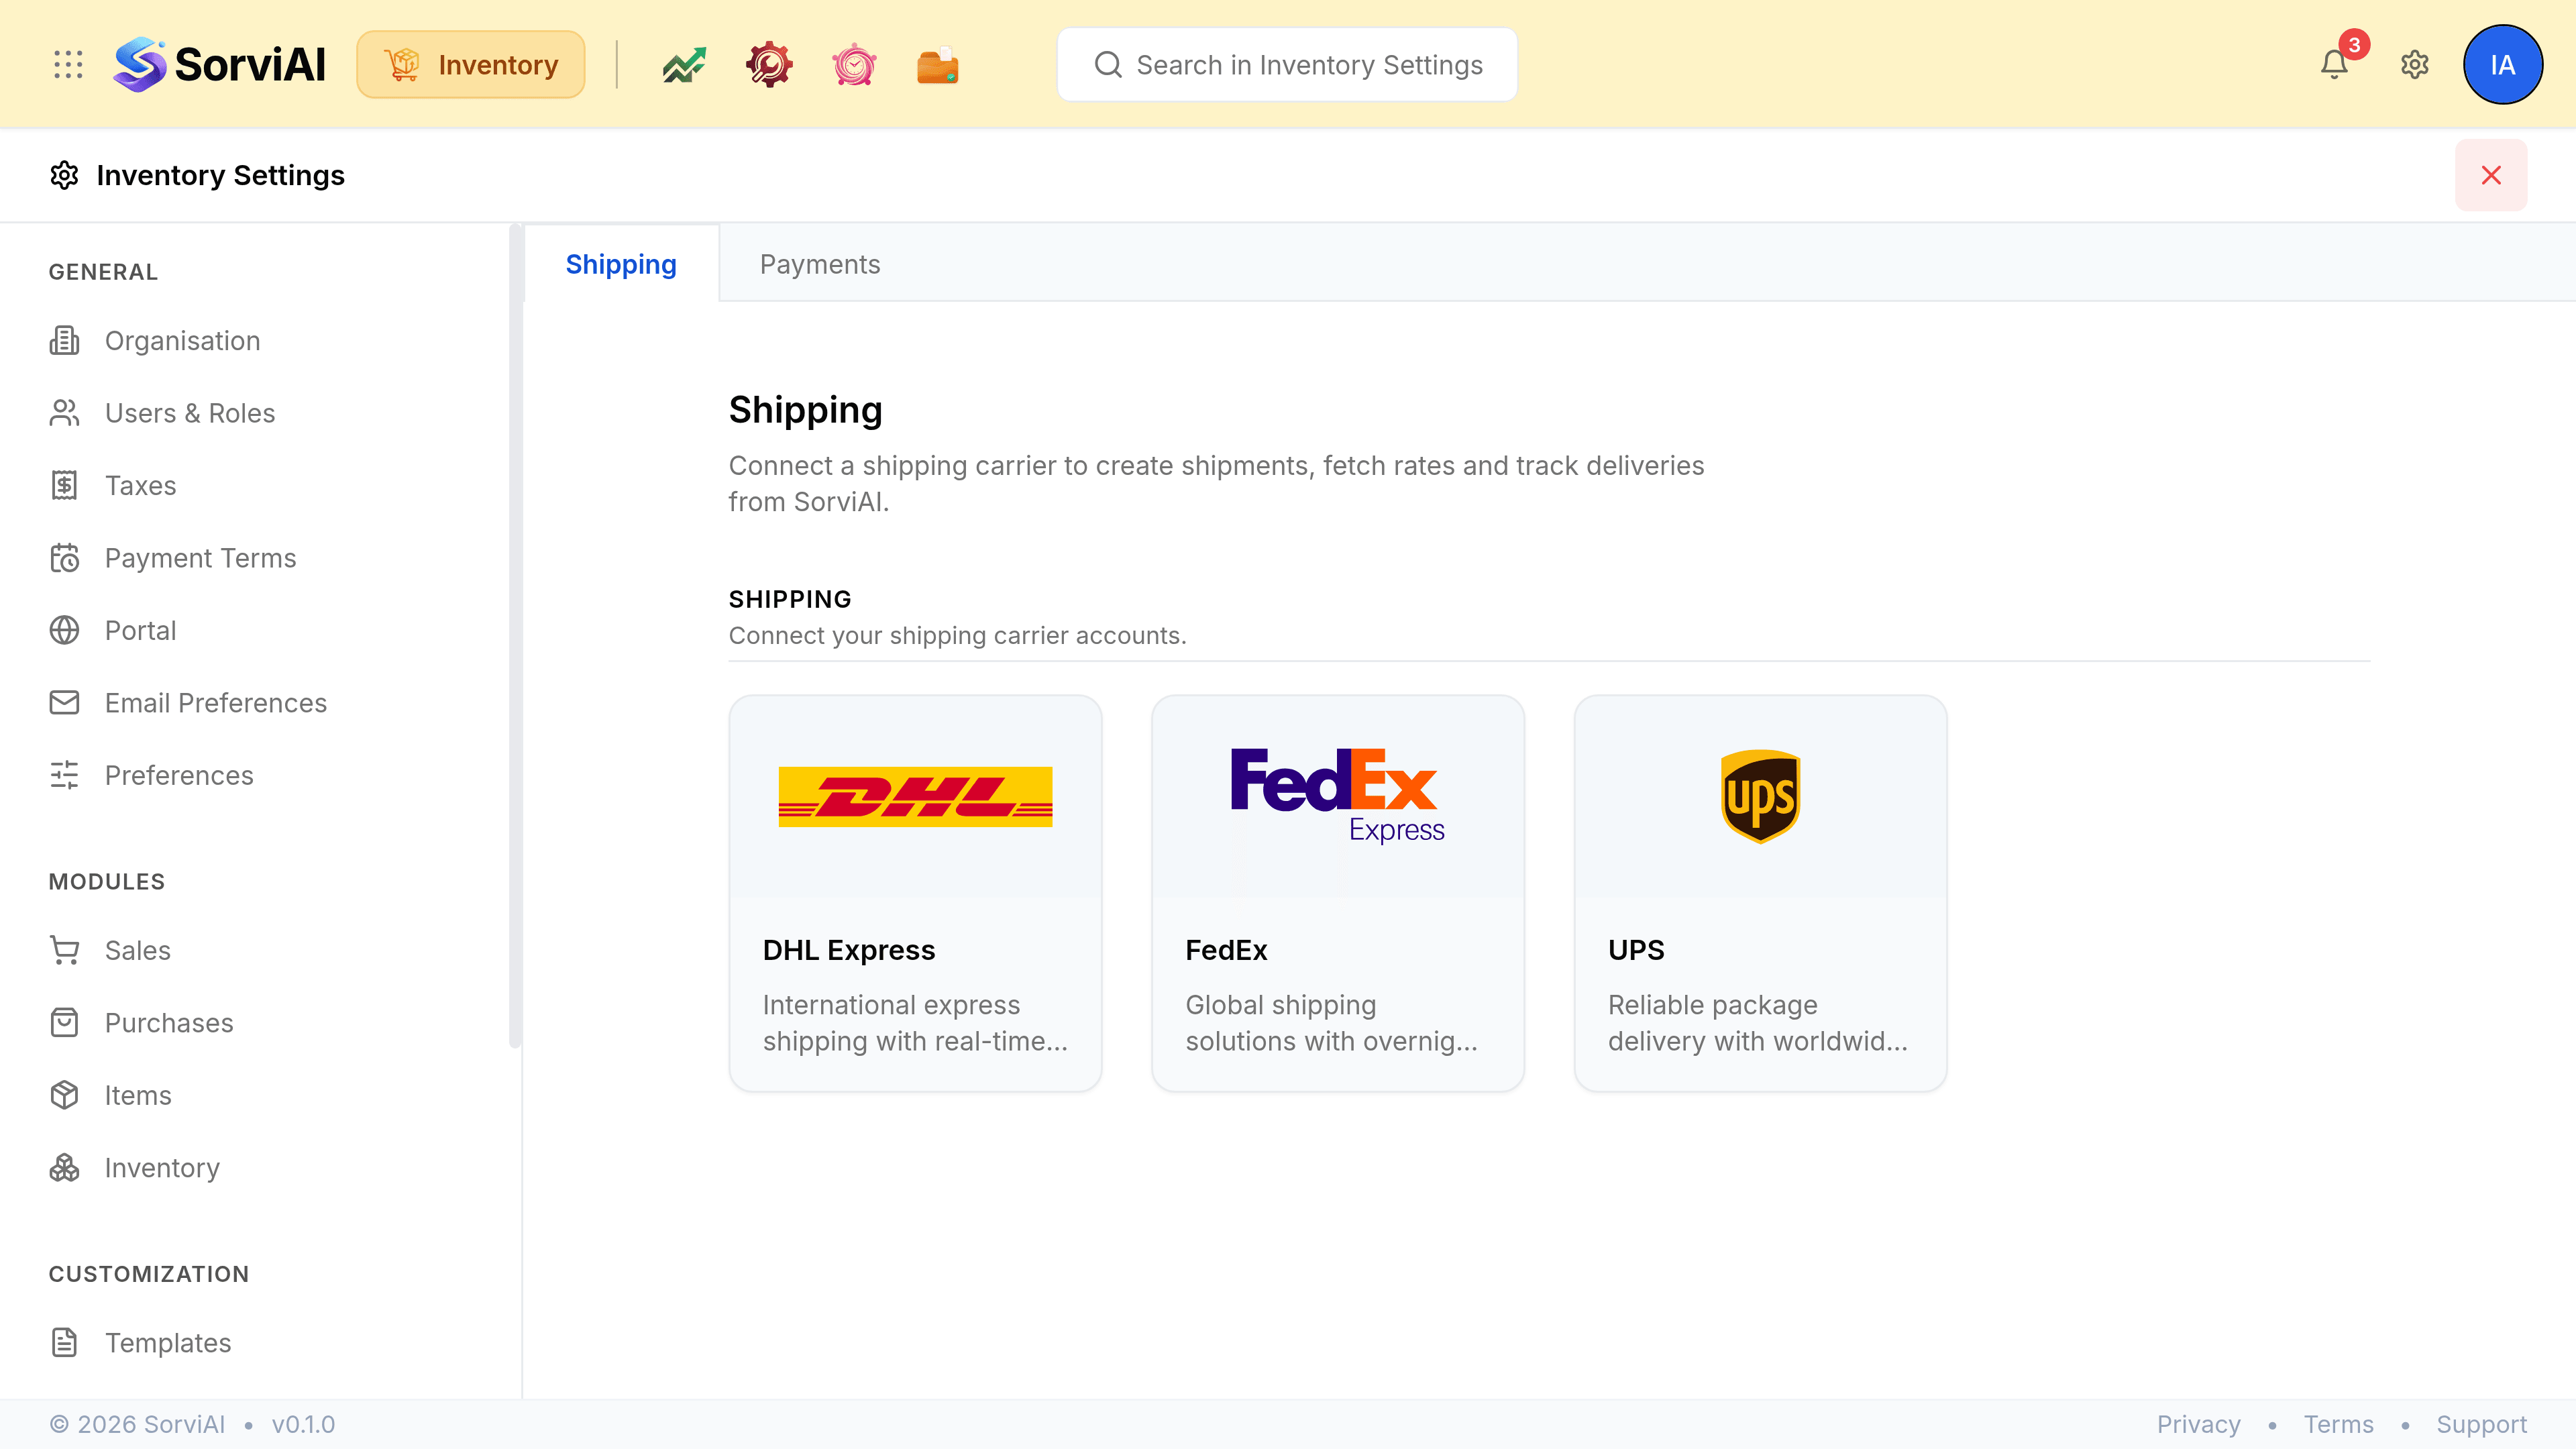Click the v0.1.0 version text
Screen dimensions: 2576x1449
tap(303, 1424)
